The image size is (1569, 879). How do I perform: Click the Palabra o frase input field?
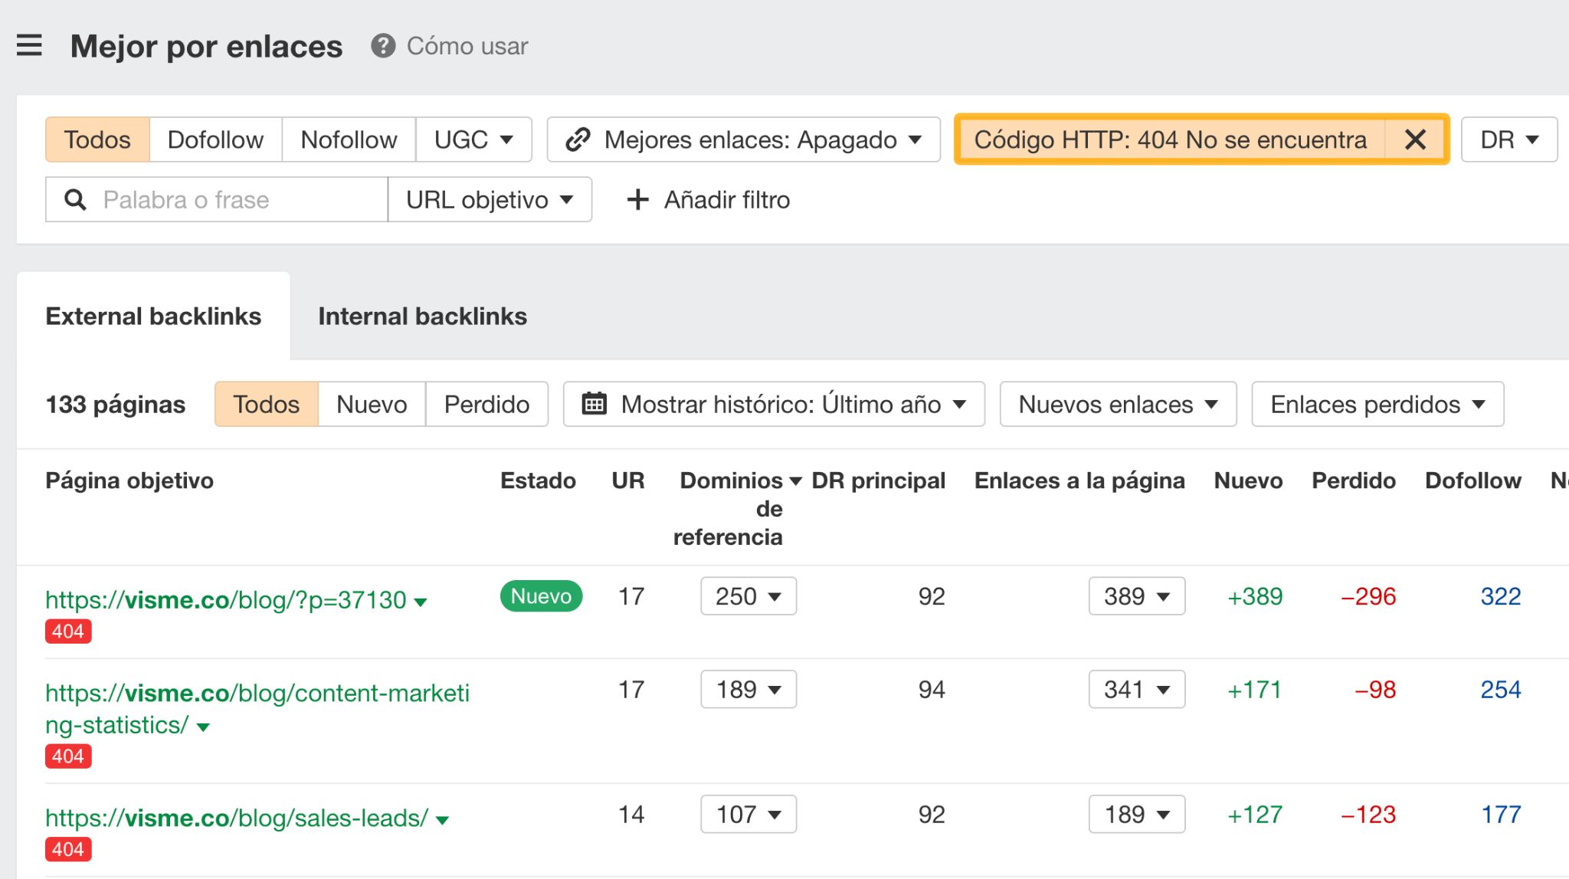tap(215, 199)
